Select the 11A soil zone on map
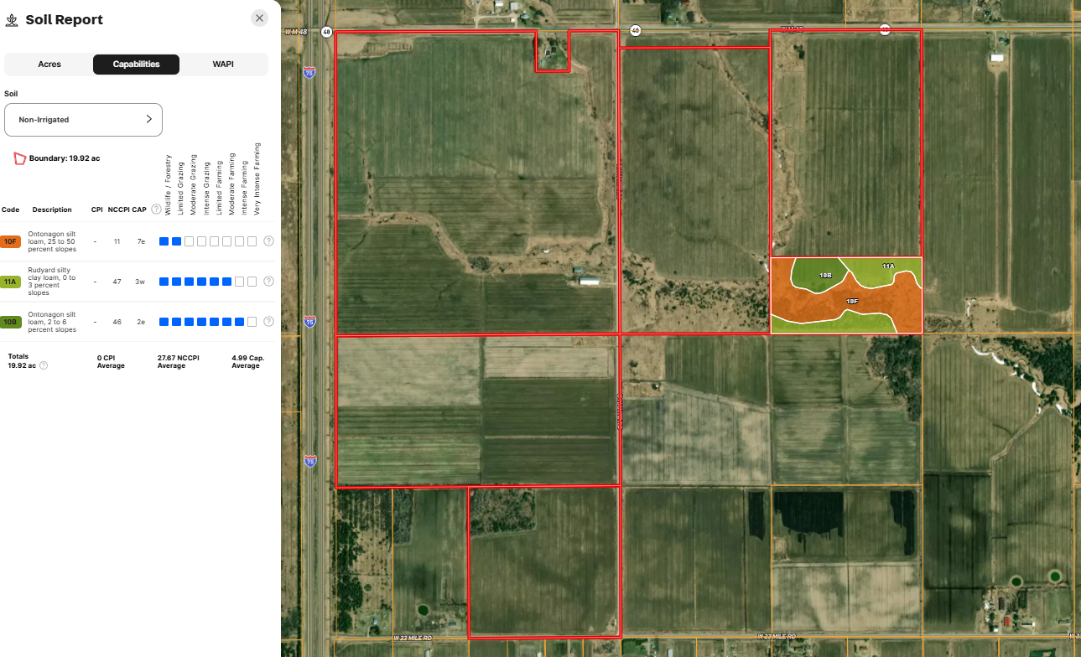 coord(888,266)
